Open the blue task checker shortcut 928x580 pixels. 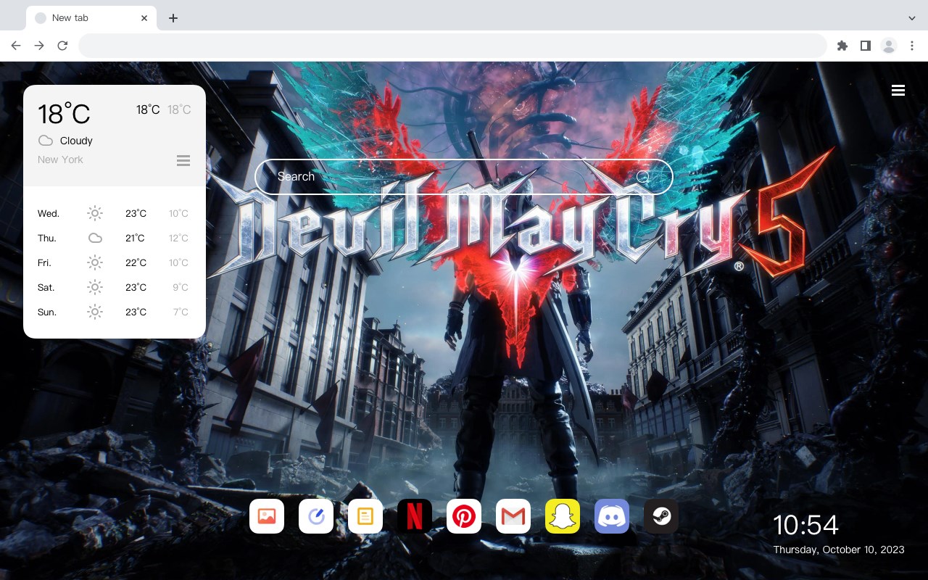(x=316, y=516)
